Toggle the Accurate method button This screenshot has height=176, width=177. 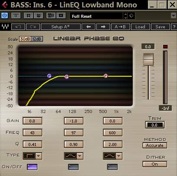click(x=155, y=146)
